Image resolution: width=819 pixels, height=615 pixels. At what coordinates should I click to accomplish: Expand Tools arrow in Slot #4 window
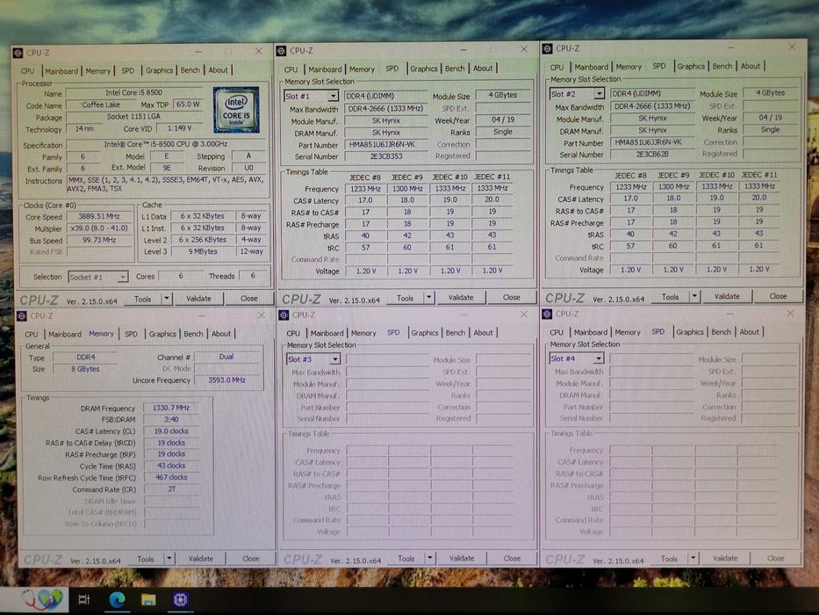pos(693,559)
